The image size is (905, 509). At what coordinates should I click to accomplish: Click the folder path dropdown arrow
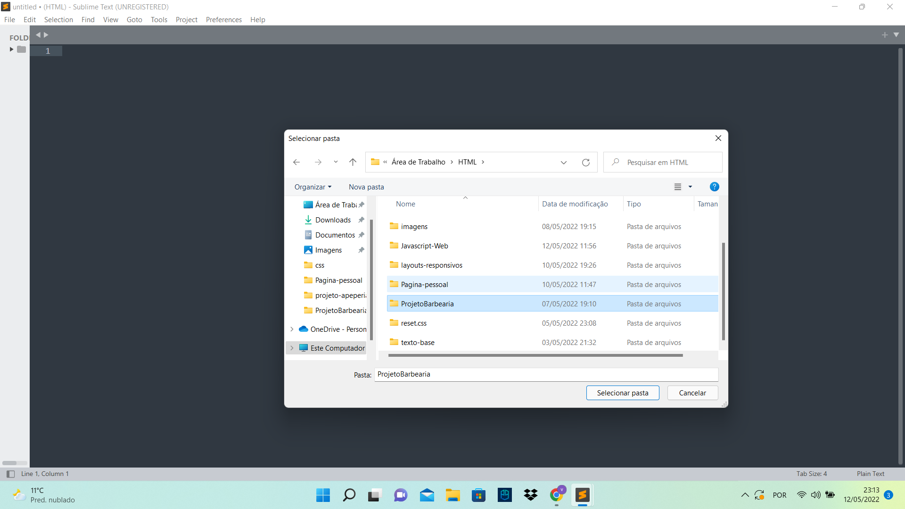click(x=563, y=162)
